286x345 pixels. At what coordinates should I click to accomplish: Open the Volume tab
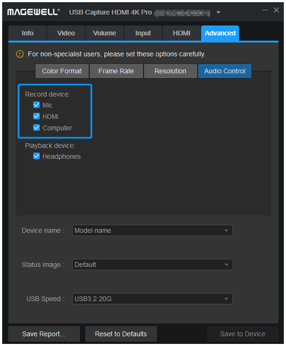(x=104, y=33)
